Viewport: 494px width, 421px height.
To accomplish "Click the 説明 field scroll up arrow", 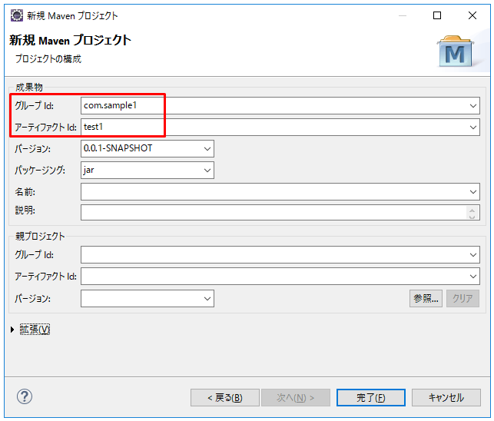I will pyautogui.click(x=472, y=210).
